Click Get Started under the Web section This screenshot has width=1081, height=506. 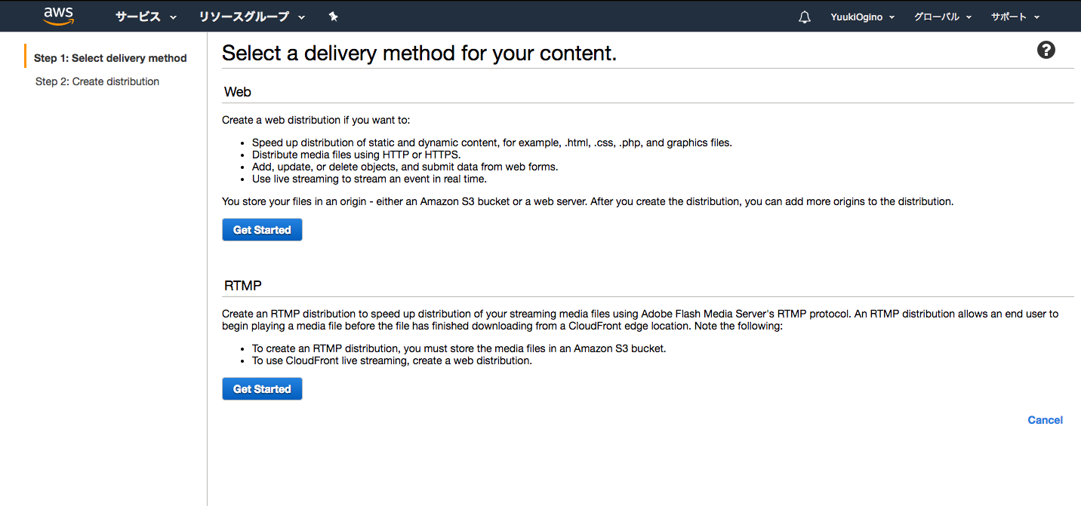(262, 230)
